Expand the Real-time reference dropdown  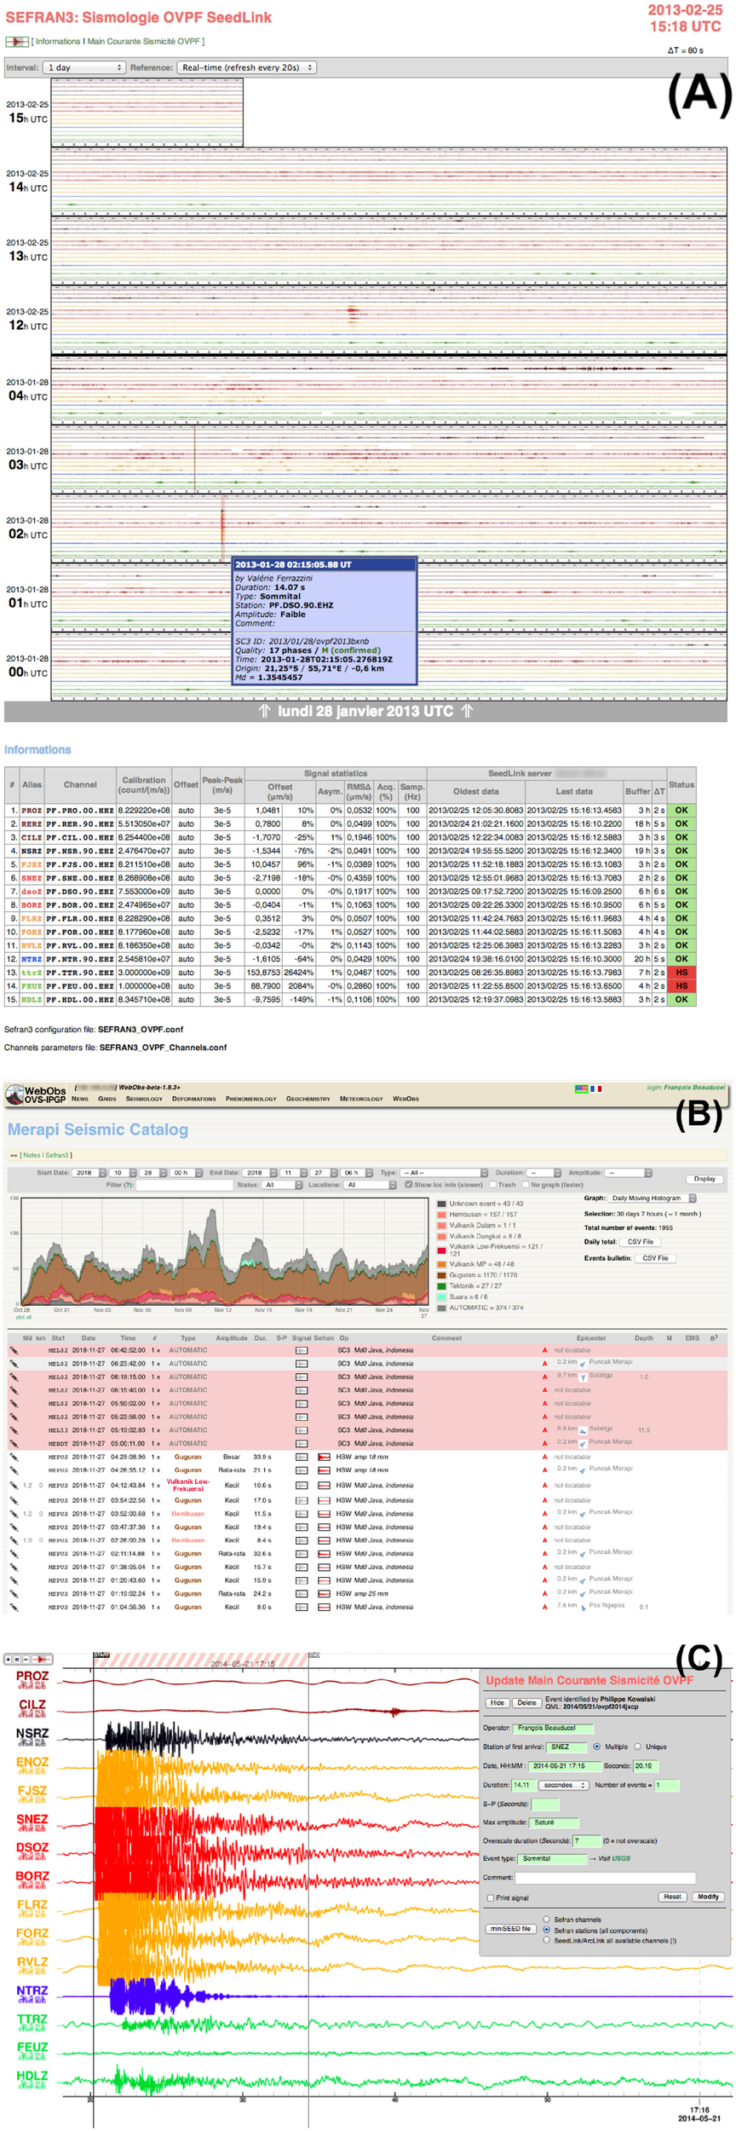click(x=247, y=67)
